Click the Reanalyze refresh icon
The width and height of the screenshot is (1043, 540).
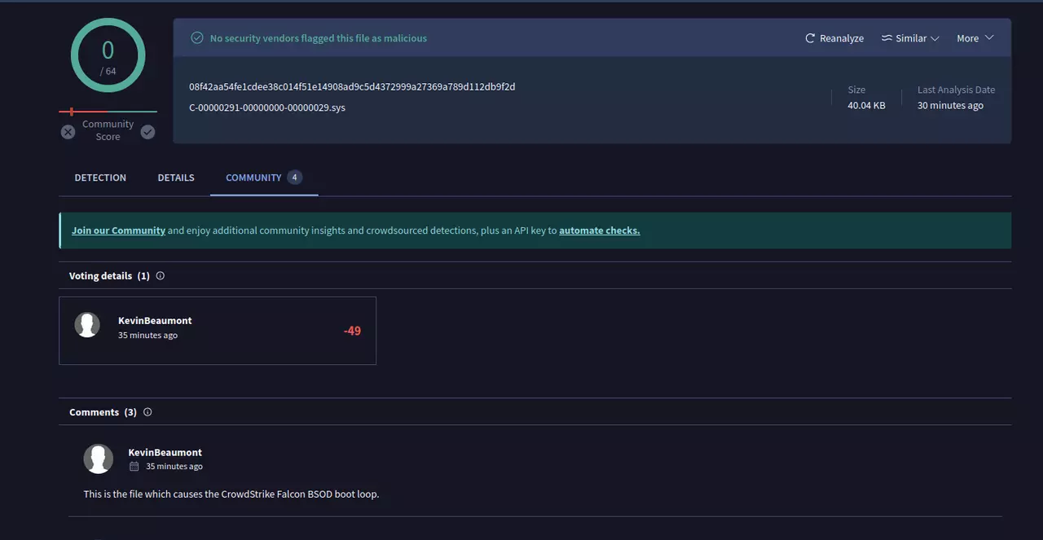tap(810, 38)
